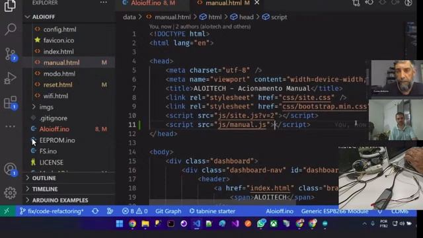423x238 pixels.
Task: Follow css/site.css link on line 8
Action: [x=306, y=97]
